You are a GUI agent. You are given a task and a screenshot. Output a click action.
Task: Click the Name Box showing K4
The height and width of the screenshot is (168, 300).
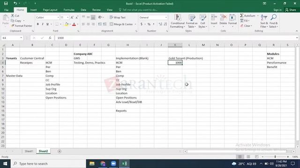[x=12, y=38]
